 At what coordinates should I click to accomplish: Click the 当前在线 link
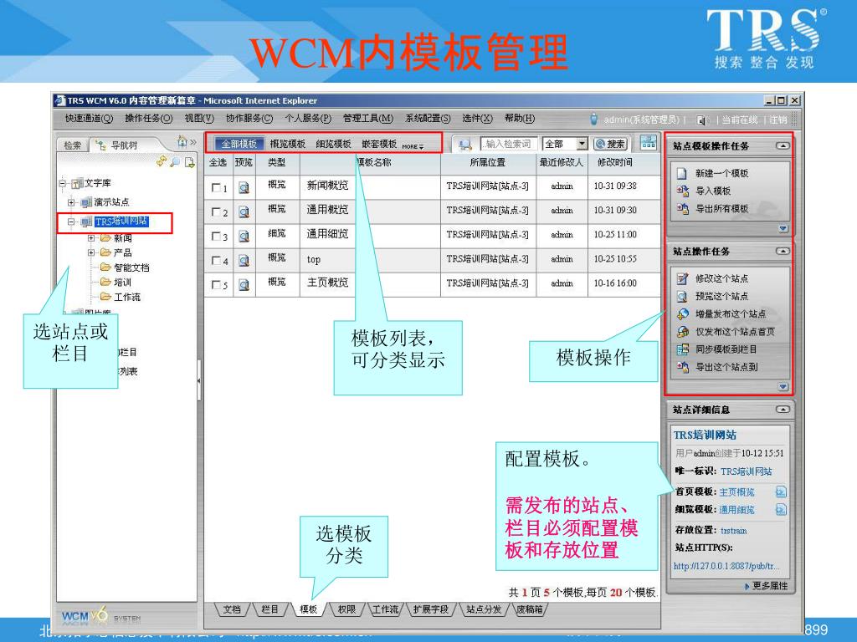click(740, 120)
